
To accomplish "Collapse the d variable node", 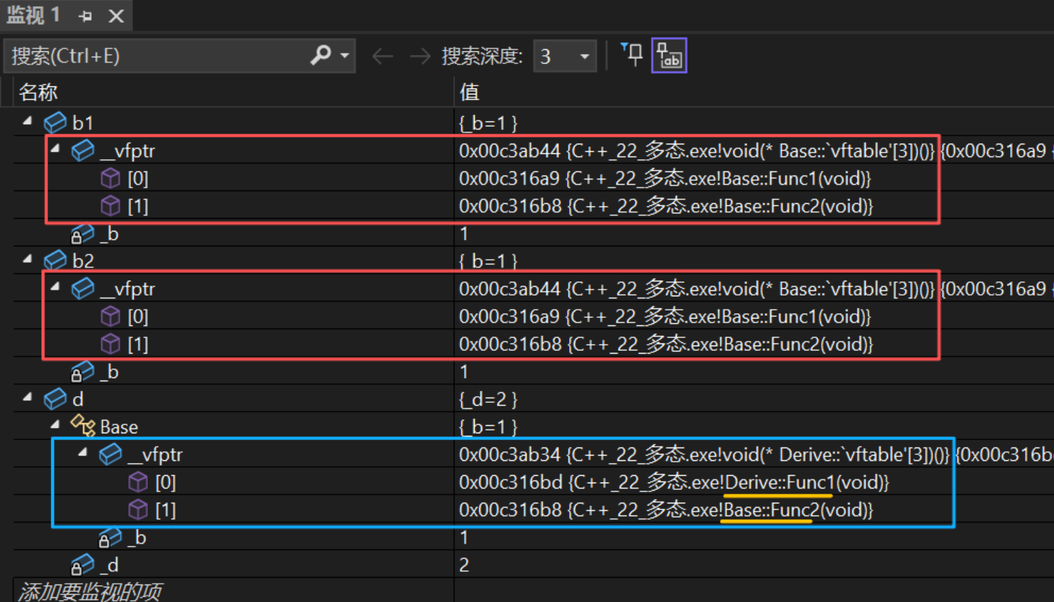I will click(28, 398).
